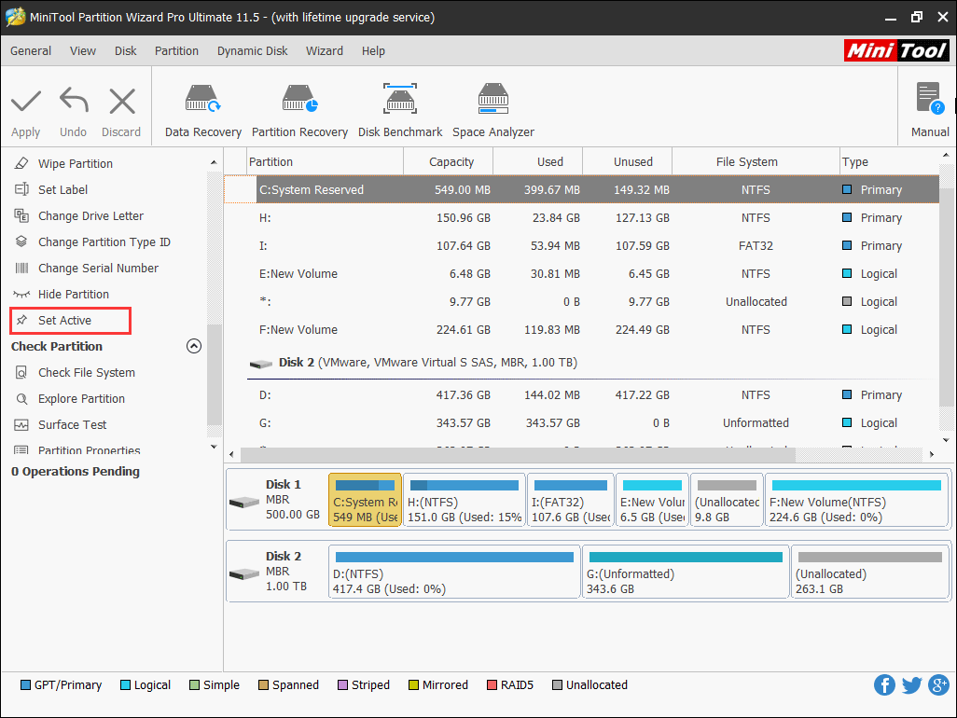Screen dimensions: 957x718
Task: Open Twitter share icon
Action: coord(912,685)
